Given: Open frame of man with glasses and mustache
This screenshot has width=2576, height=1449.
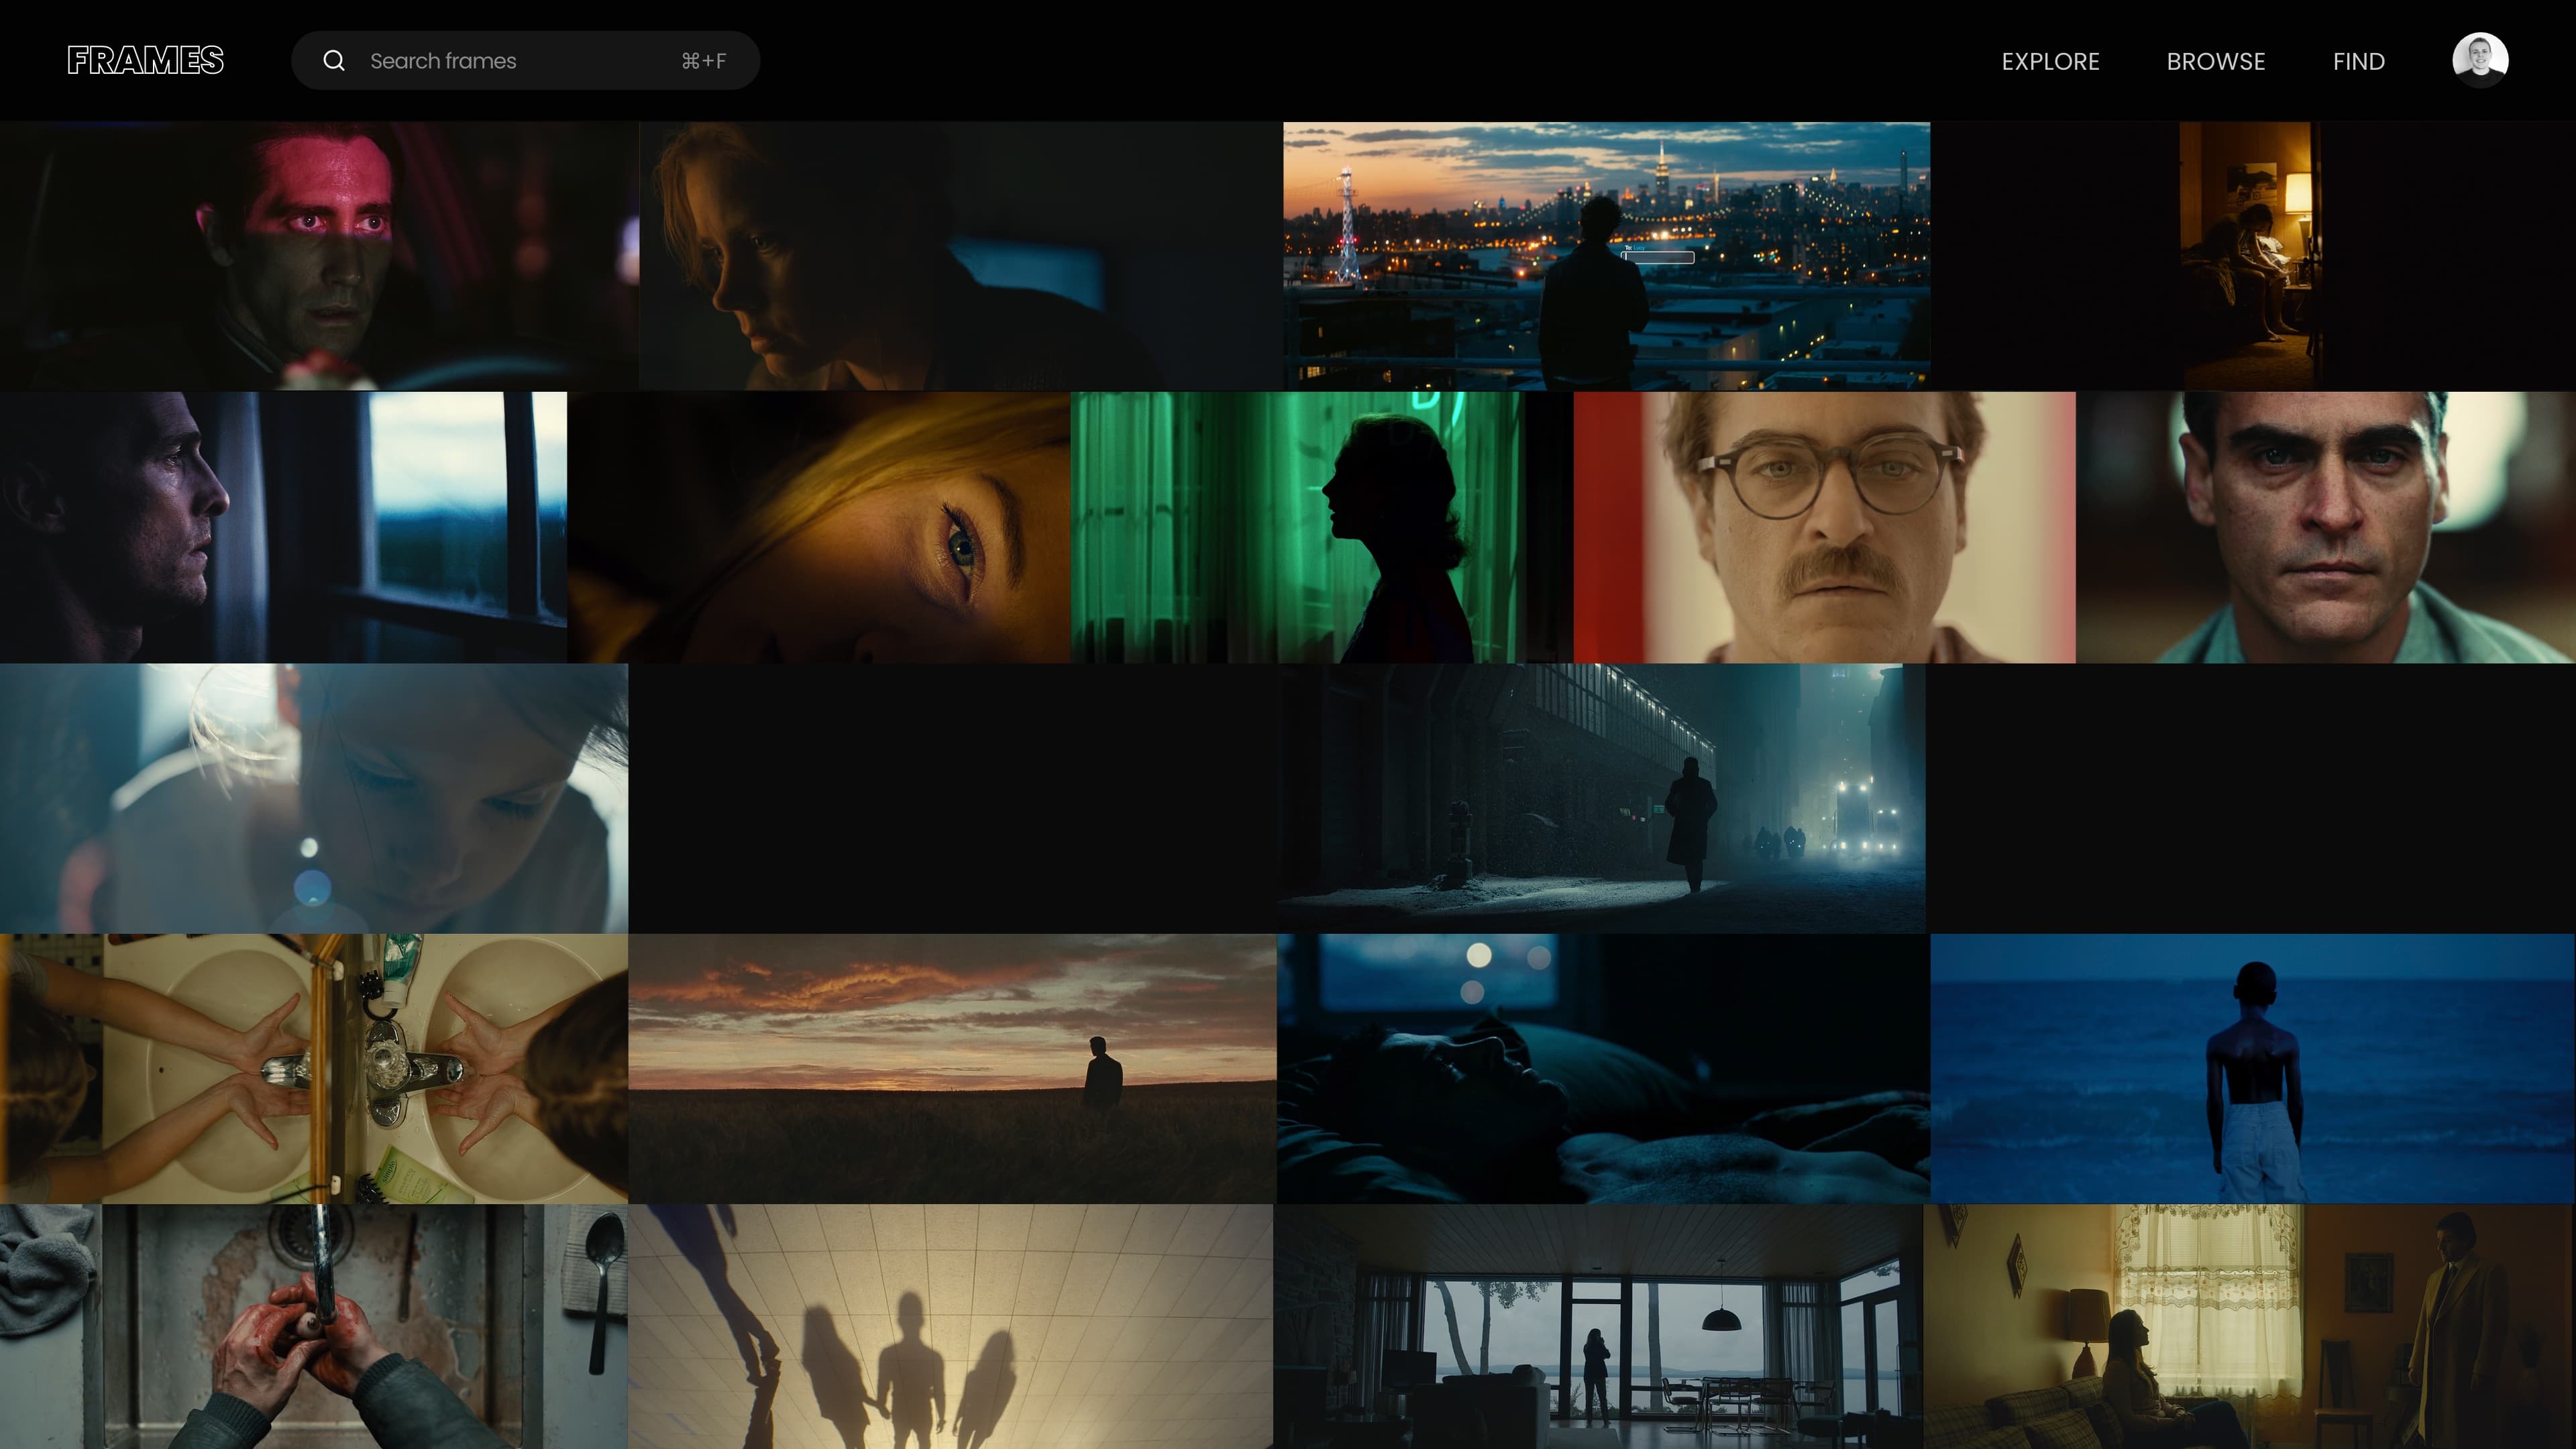Looking at the screenshot, I should (x=1824, y=527).
